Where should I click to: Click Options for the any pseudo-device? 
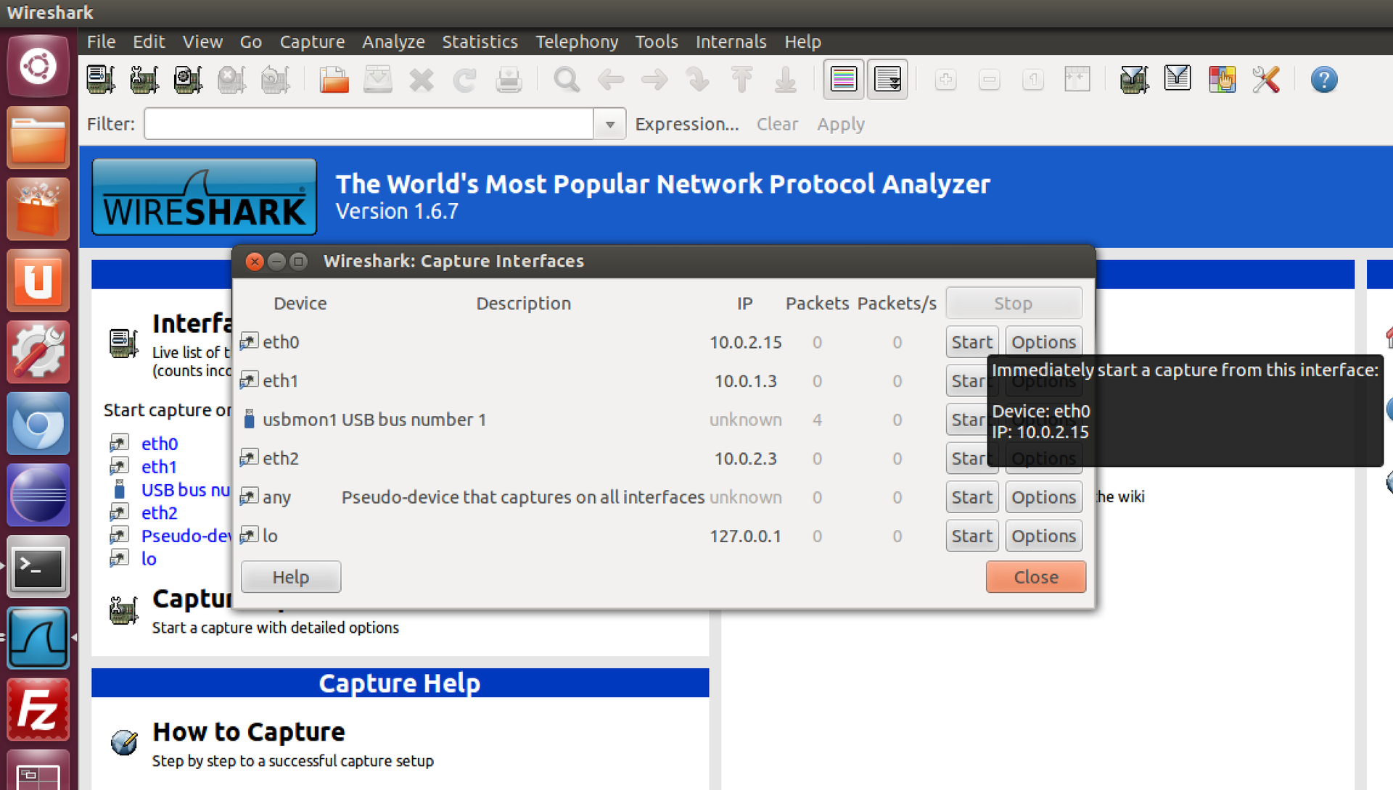click(x=1043, y=497)
